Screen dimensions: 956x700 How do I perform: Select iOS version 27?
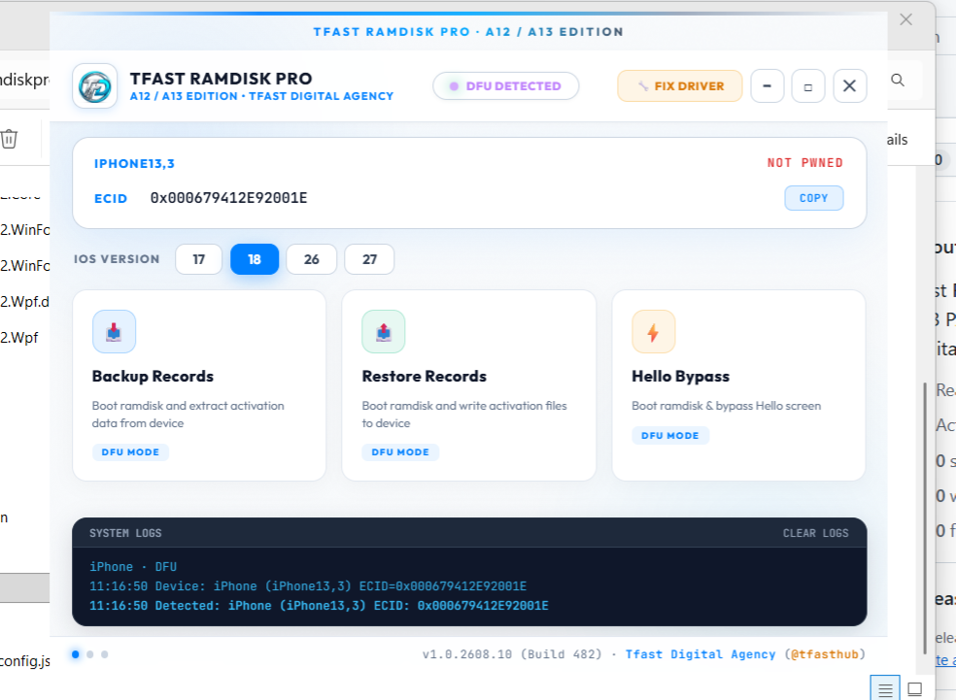[x=369, y=259]
